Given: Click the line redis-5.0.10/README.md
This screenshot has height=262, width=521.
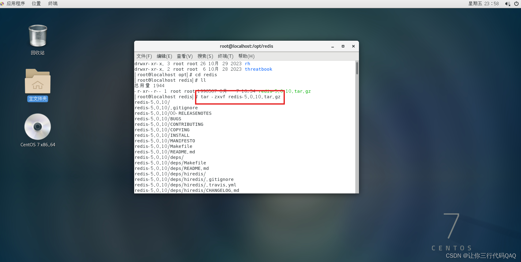Looking at the screenshot, I should (x=165, y=152).
